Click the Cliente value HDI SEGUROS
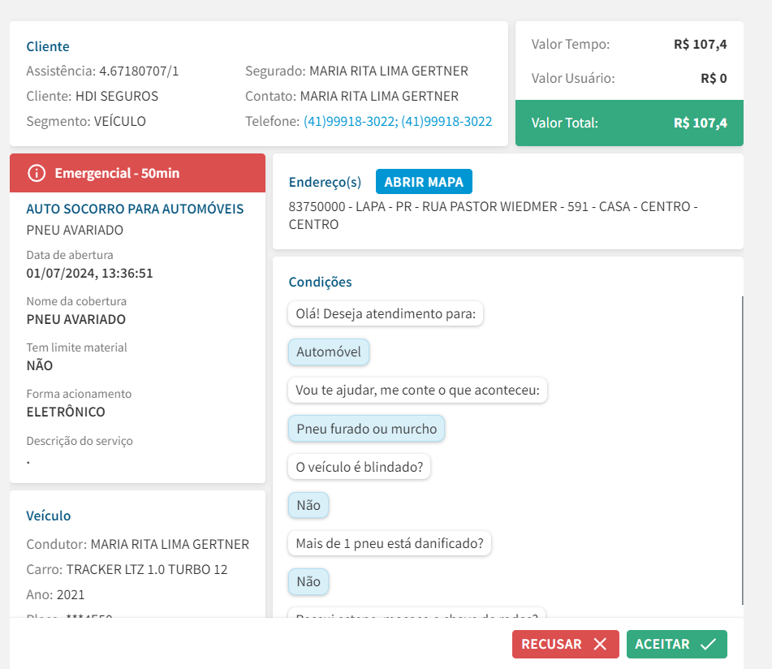Viewport: 772px width, 669px height. point(117,96)
